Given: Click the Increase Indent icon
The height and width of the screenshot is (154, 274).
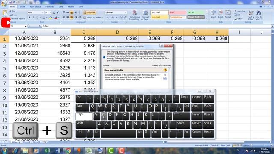Looking at the screenshot, I should [x=80, y=18].
